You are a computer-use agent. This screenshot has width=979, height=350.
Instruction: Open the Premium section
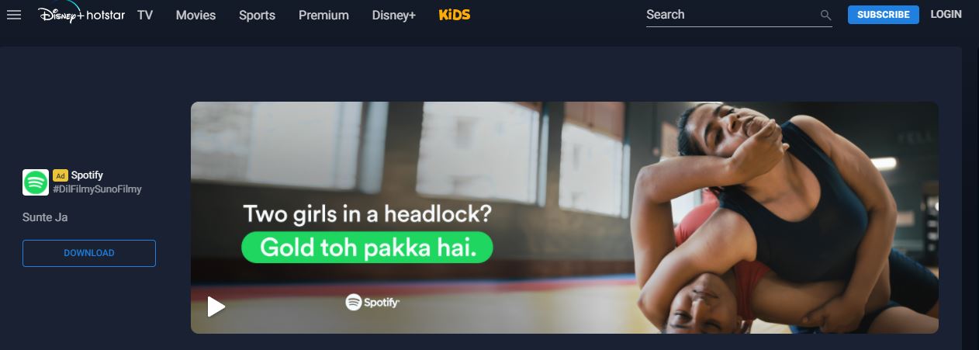(x=323, y=15)
